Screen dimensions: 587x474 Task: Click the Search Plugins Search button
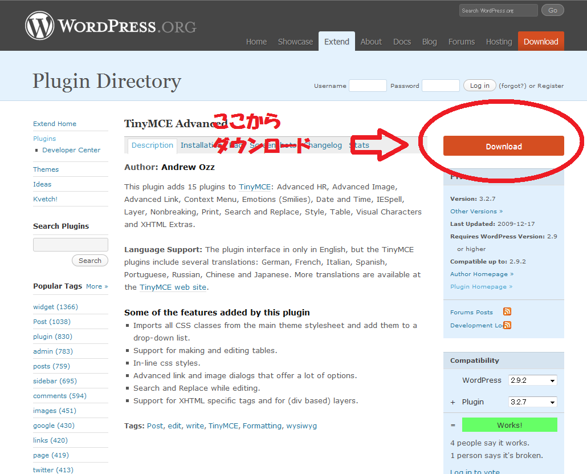tap(90, 261)
